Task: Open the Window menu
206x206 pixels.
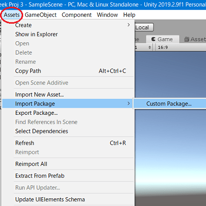Action: click(107, 15)
